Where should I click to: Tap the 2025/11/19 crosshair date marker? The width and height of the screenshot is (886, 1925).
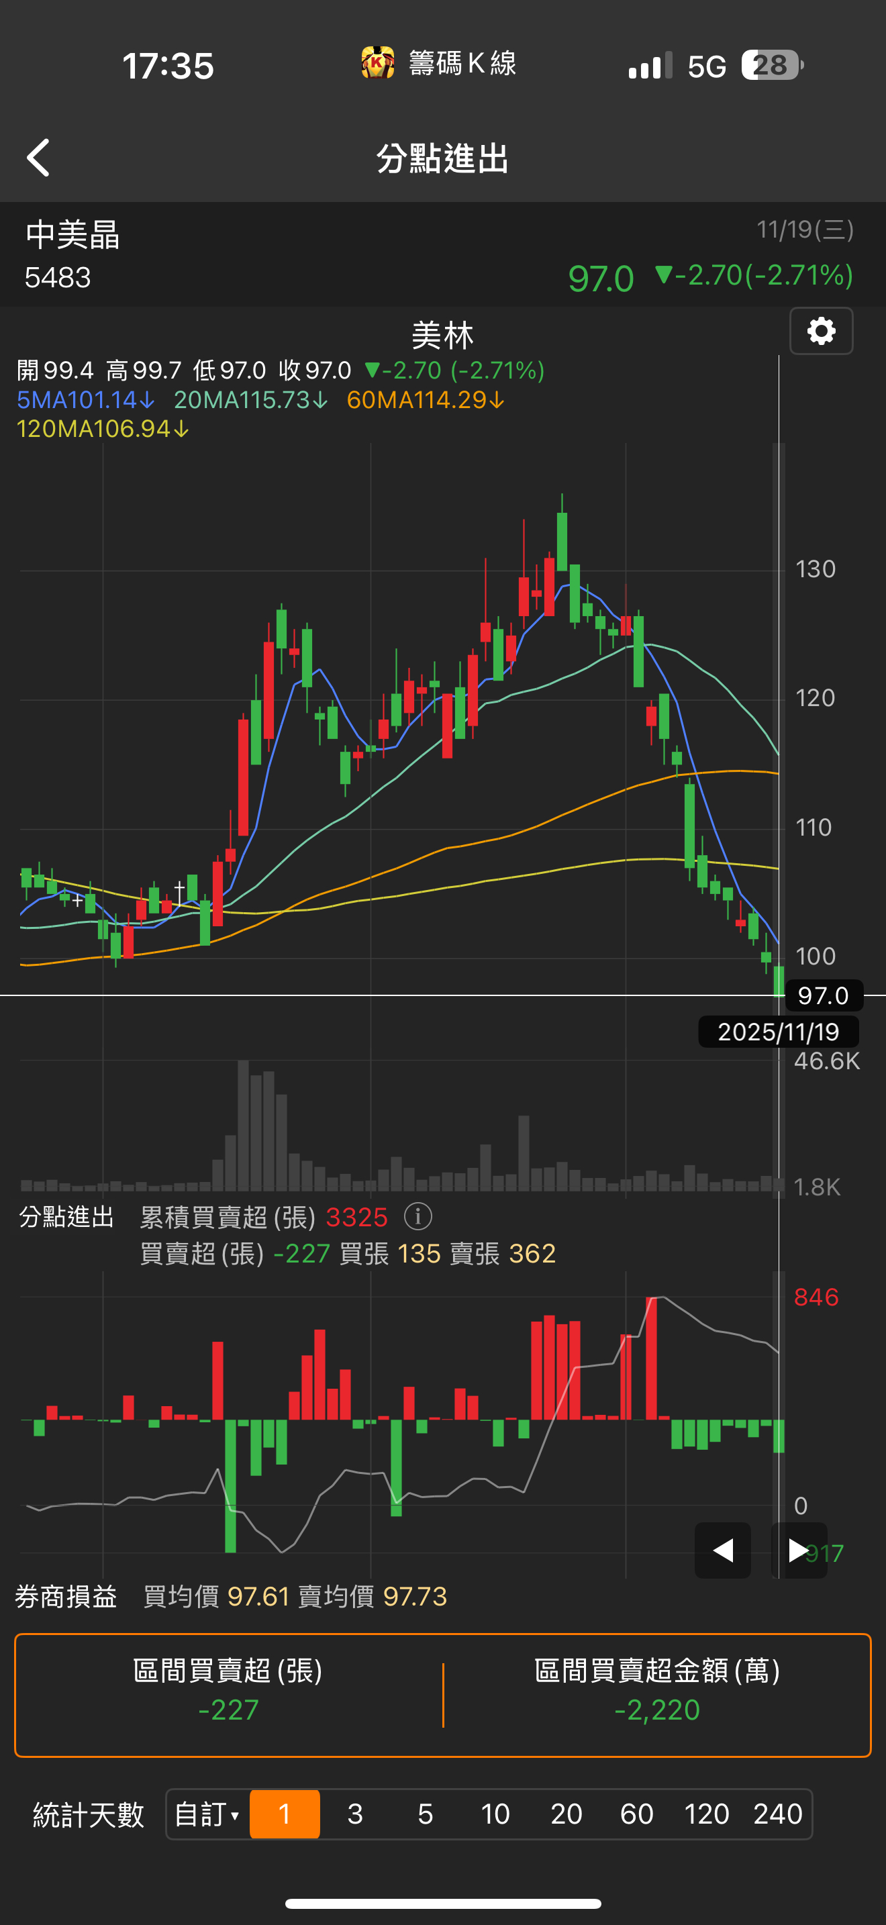point(779,1032)
